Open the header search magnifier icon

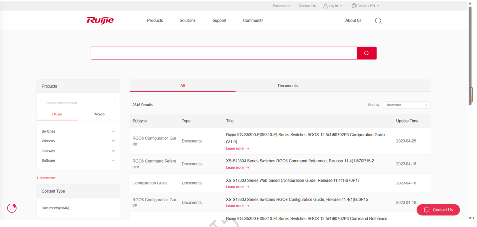pos(378,21)
